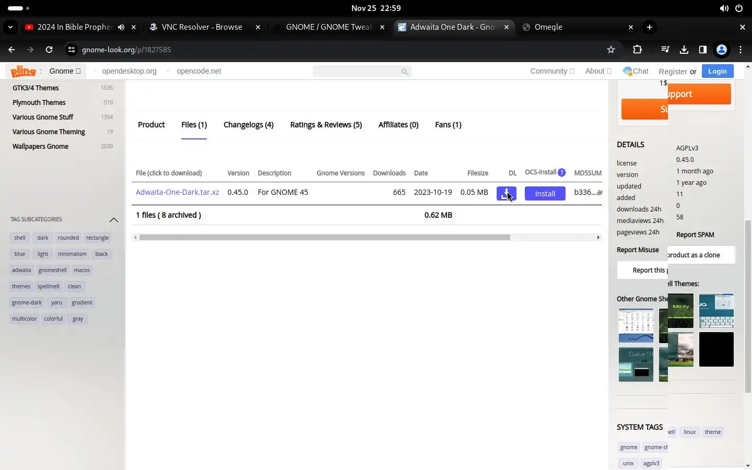Toggle the browser side panel icon
The image size is (752, 470).
703,50
